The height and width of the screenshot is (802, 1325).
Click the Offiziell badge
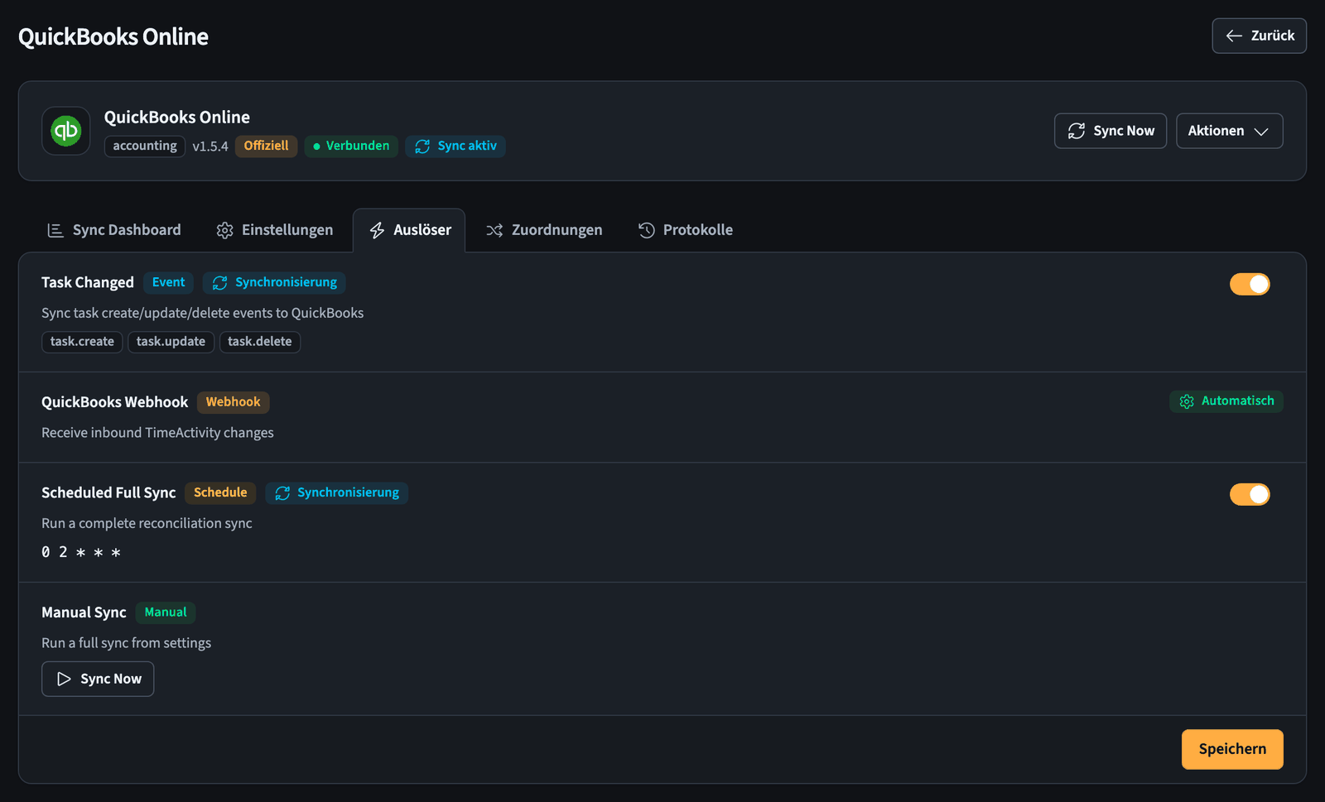click(x=266, y=146)
